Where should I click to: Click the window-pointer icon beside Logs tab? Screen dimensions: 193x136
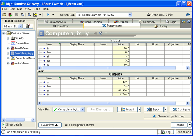(183, 22)
